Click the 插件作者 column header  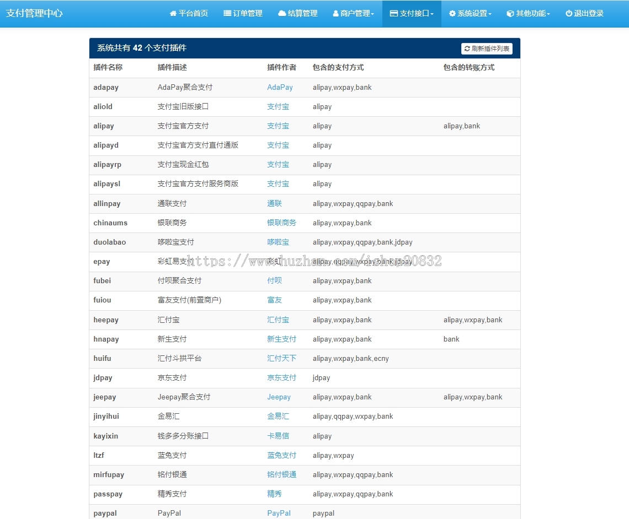coord(281,67)
